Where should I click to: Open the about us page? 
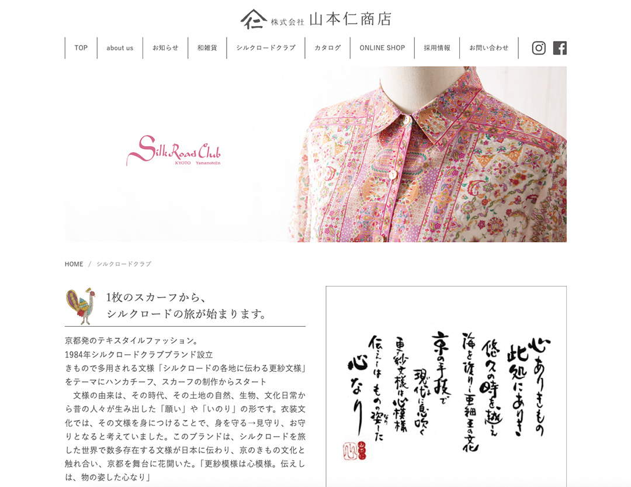120,48
